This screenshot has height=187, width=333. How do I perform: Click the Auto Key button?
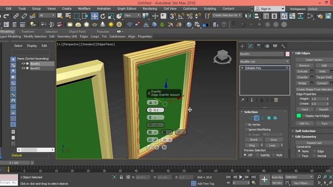[277, 177]
